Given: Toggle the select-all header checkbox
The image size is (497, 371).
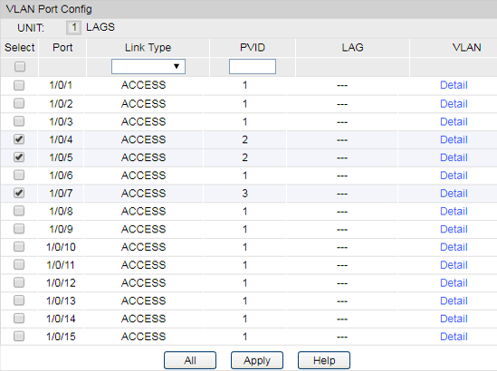Looking at the screenshot, I should (20, 67).
